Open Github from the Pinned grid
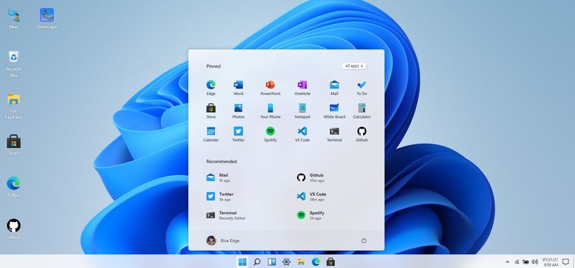Viewport: 575px width, 268px height. tap(362, 134)
